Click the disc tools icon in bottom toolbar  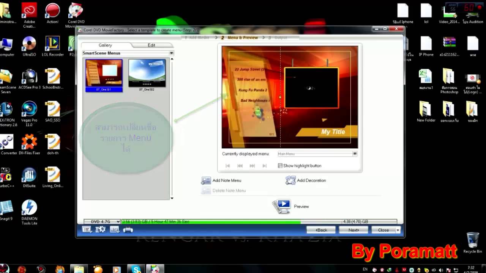coord(114,229)
